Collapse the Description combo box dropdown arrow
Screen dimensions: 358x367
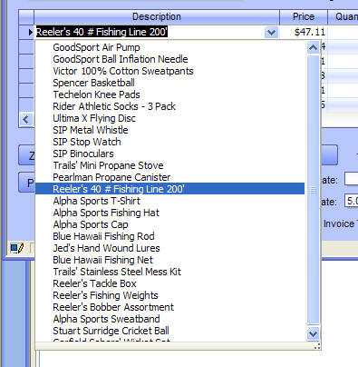click(271, 32)
